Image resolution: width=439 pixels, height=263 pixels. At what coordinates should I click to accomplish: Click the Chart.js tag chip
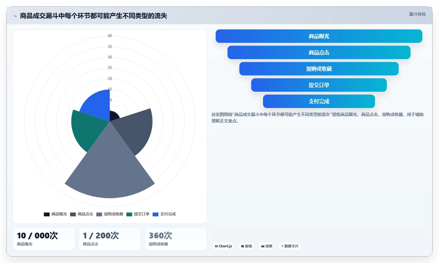click(223, 246)
